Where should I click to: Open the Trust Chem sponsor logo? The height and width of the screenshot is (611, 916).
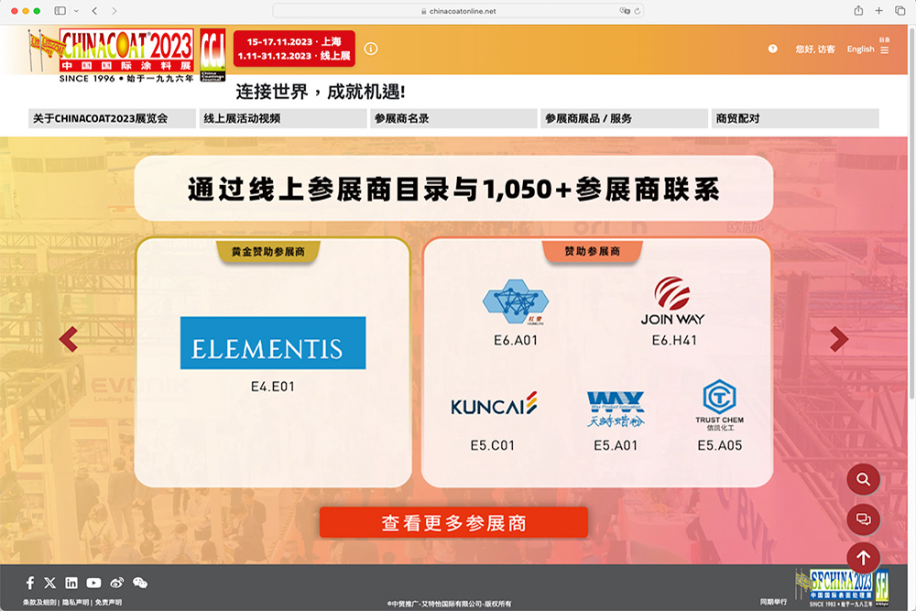(719, 405)
